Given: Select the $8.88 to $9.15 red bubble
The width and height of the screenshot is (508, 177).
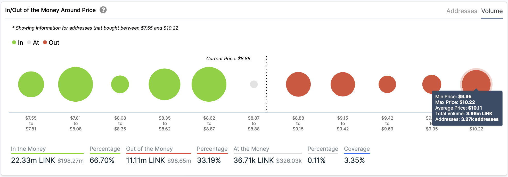Looking at the screenshot, I should coord(298,84).
